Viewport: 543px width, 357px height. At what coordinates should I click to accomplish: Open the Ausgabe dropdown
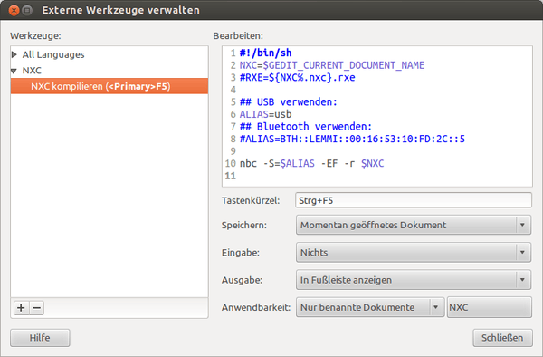point(414,280)
